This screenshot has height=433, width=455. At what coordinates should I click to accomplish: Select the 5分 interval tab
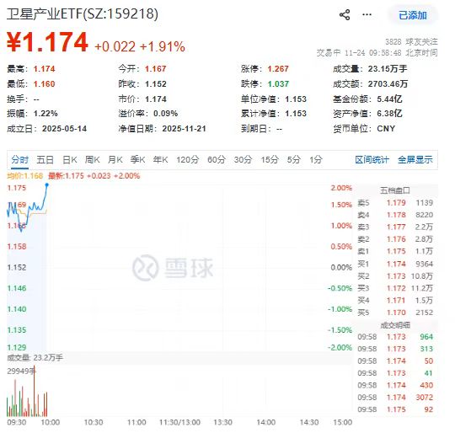point(294,159)
